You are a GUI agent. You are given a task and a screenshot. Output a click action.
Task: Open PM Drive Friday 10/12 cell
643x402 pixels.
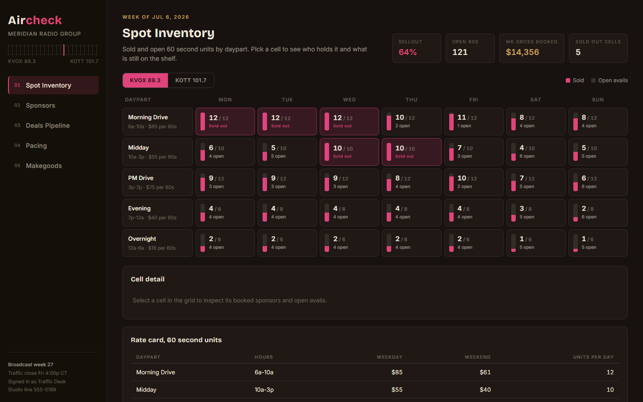tap(474, 182)
